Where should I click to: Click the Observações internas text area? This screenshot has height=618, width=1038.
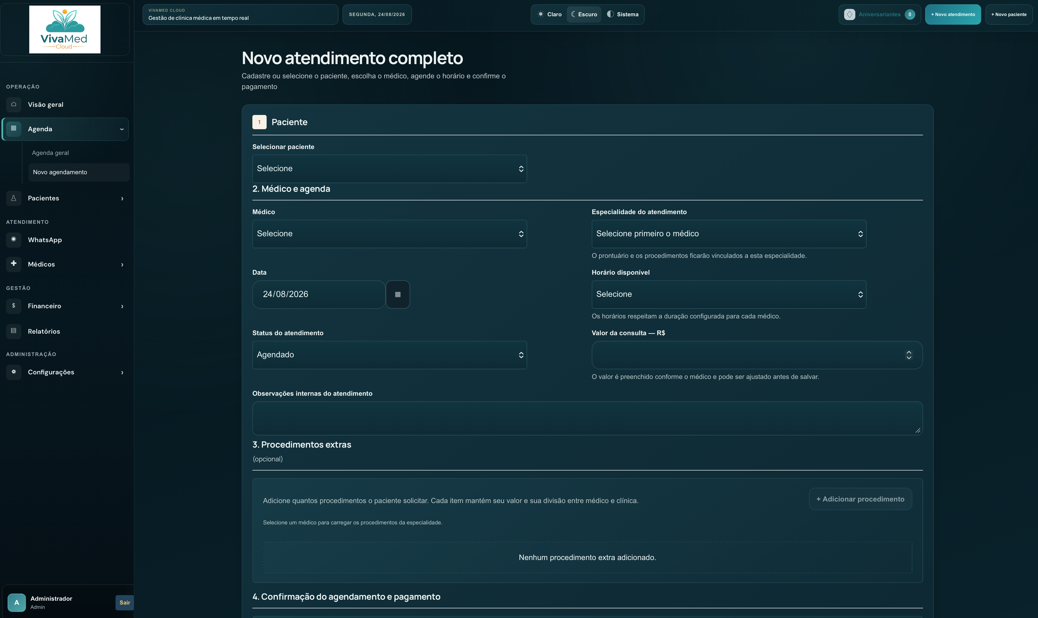[587, 418]
